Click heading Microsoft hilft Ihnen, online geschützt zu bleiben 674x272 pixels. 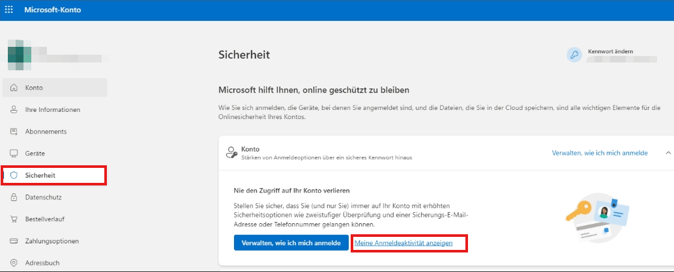[x=314, y=90]
